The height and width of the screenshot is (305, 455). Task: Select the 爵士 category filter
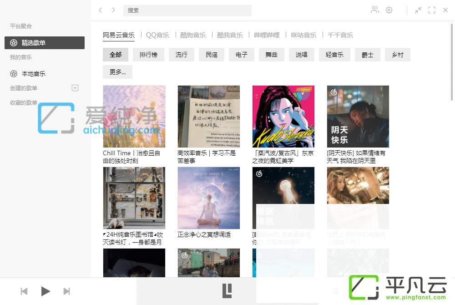pos(368,55)
